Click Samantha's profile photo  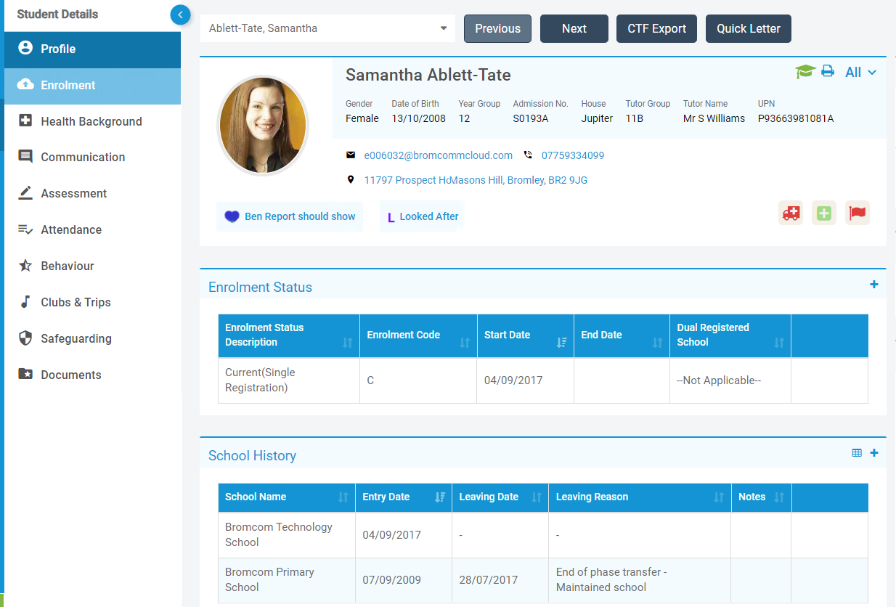point(263,125)
